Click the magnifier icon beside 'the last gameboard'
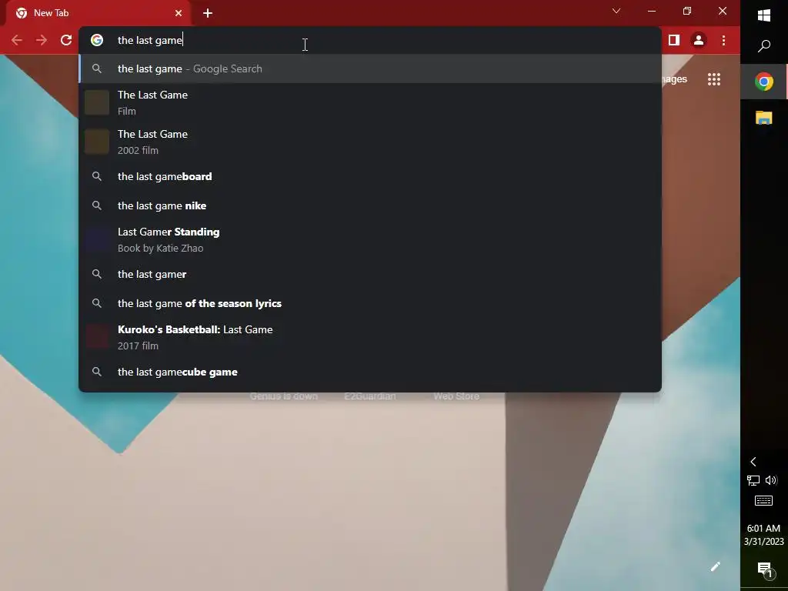 pos(97,176)
